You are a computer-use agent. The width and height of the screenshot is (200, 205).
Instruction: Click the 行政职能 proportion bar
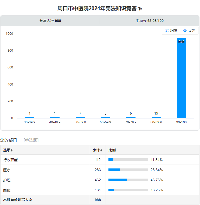(128, 160)
